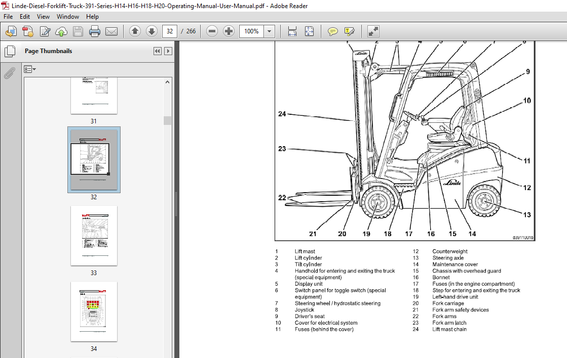Click the 'Fork arm latch' legend entry

click(449, 323)
